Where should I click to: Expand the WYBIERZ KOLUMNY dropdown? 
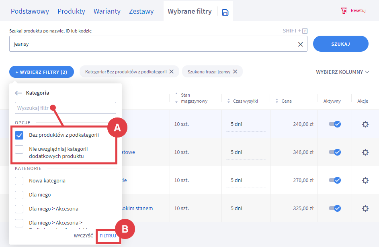[342, 72]
